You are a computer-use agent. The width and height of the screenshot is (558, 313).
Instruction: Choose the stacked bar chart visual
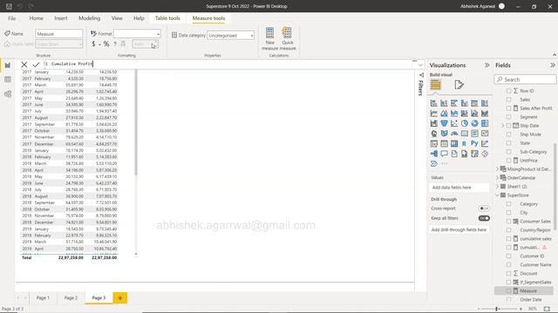(434, 103)
